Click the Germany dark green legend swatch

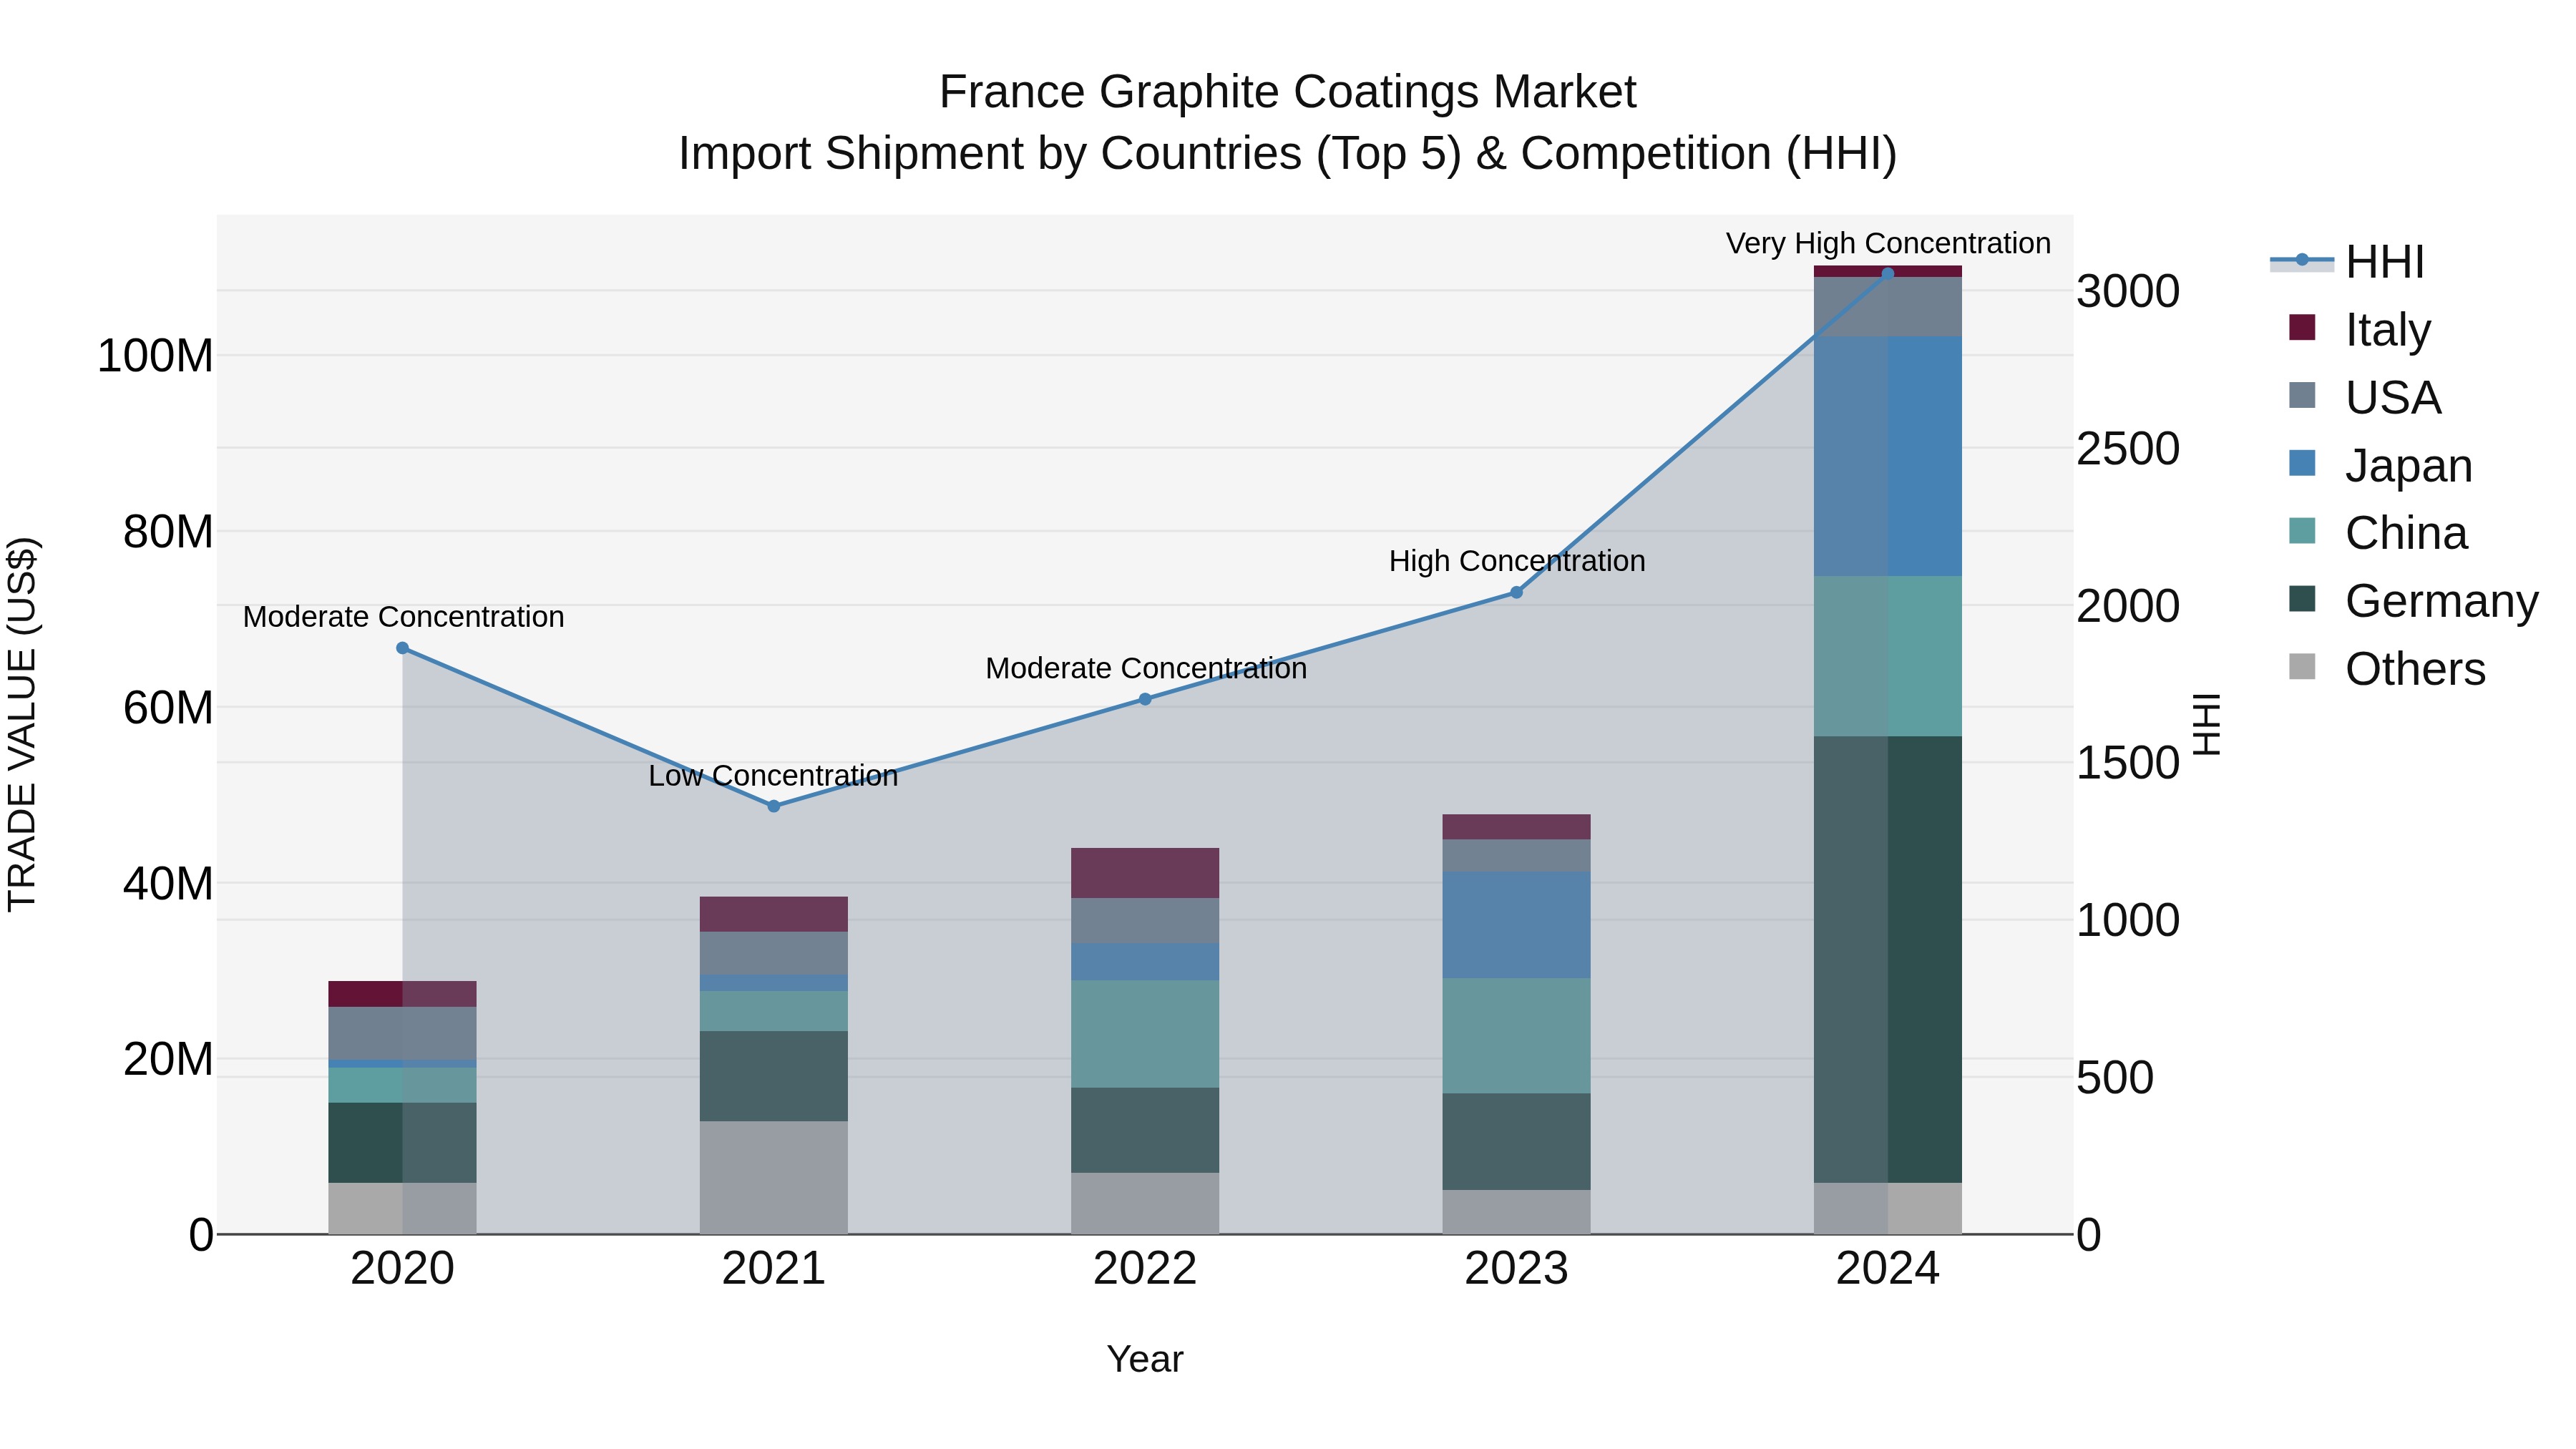pos(2302,599)
